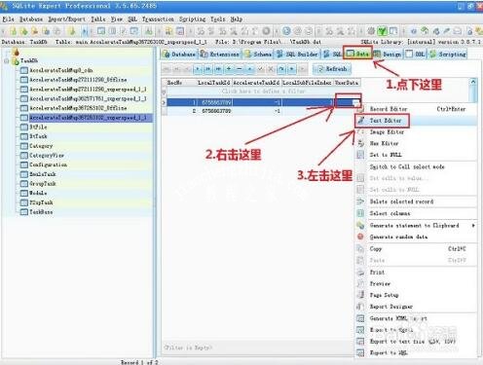The image size is (483, 365).
Task: Switch to the SQL Builder tab
Action: point(297,55)
